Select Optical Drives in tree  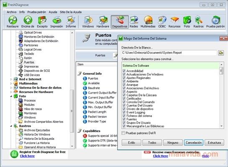tap(33, 33)
